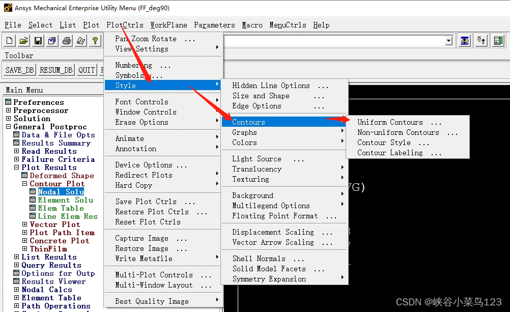510x312 pixels.
Task: Click the SAVE_DB toolbar button
Action: click(x=20, y=70)
